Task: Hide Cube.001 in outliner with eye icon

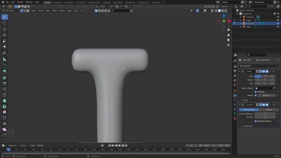Action: pyautogui.click(x=278, y=23)
